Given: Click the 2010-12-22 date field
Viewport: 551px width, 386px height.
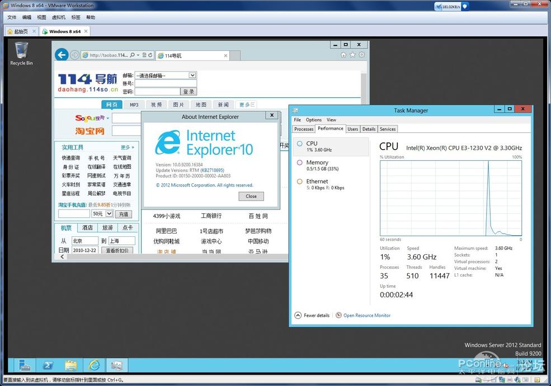Looking at the screenshot, I should (x=84, y=250).
